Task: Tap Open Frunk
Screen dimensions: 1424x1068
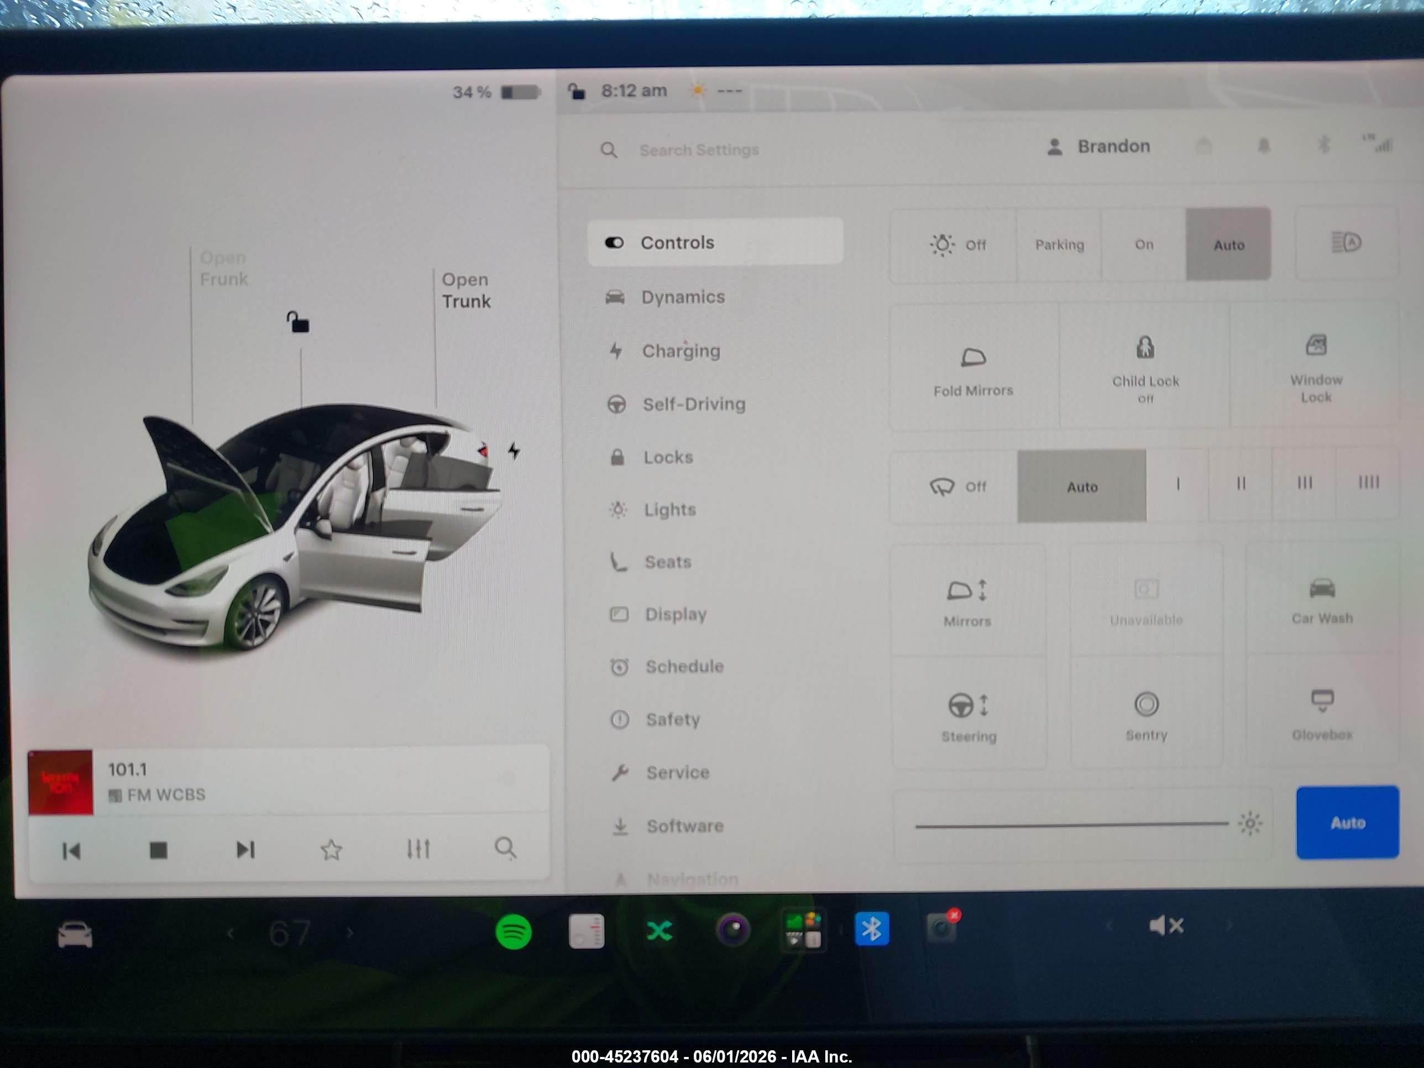Action: click(x=223, y=269)
